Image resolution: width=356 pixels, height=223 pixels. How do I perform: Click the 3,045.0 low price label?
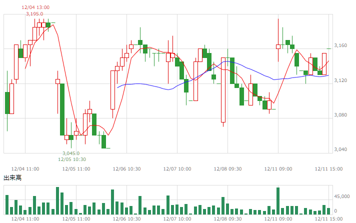pyautogui.click(x=71, y=153)
